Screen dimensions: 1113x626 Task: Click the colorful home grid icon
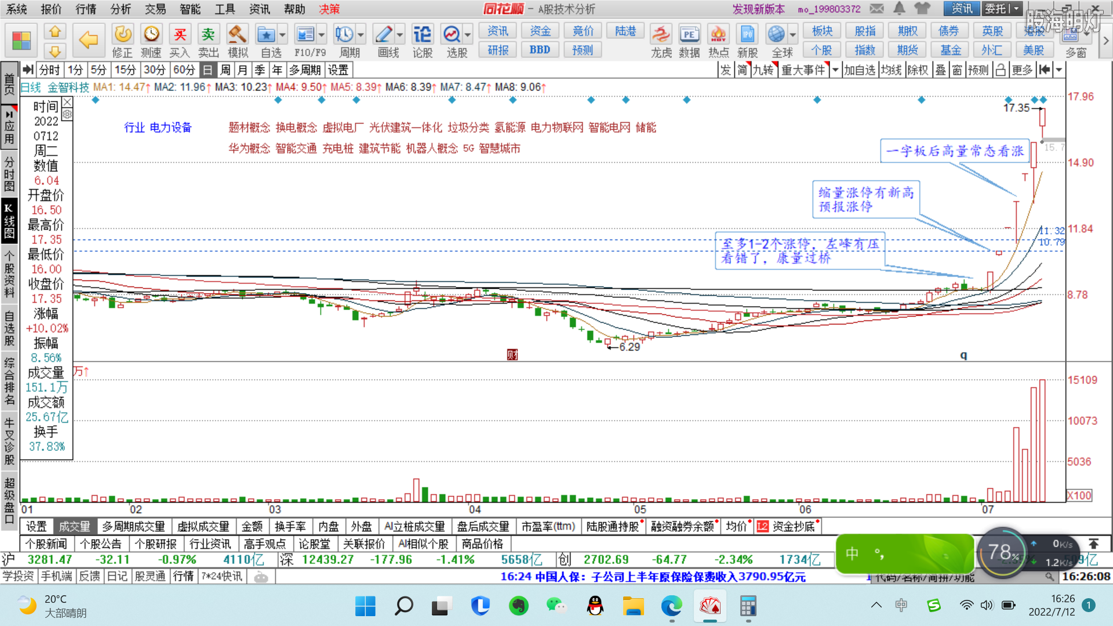(21, 40)
